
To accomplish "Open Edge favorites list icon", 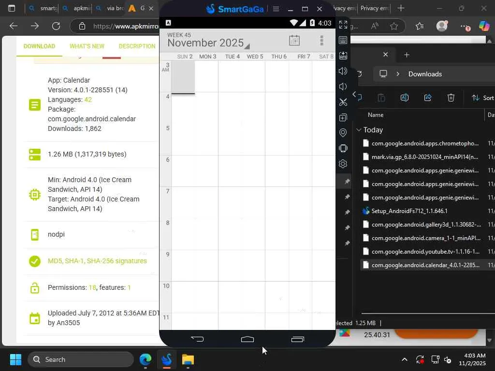I will pos(420,26).
